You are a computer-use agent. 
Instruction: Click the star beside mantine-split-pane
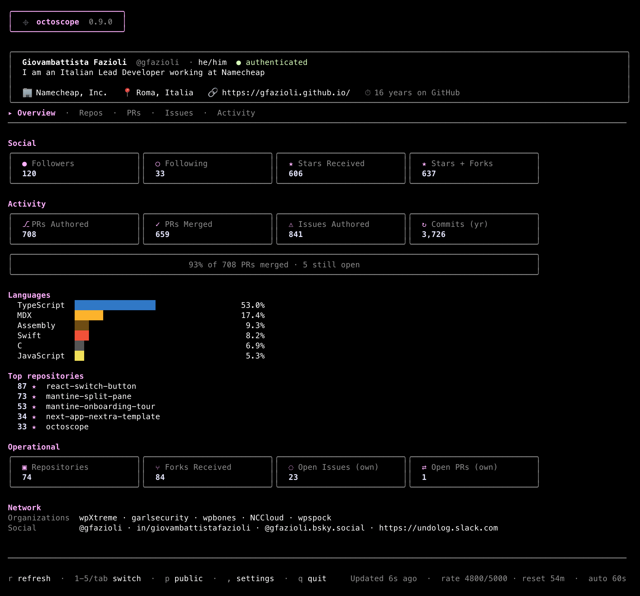point(34,397)
